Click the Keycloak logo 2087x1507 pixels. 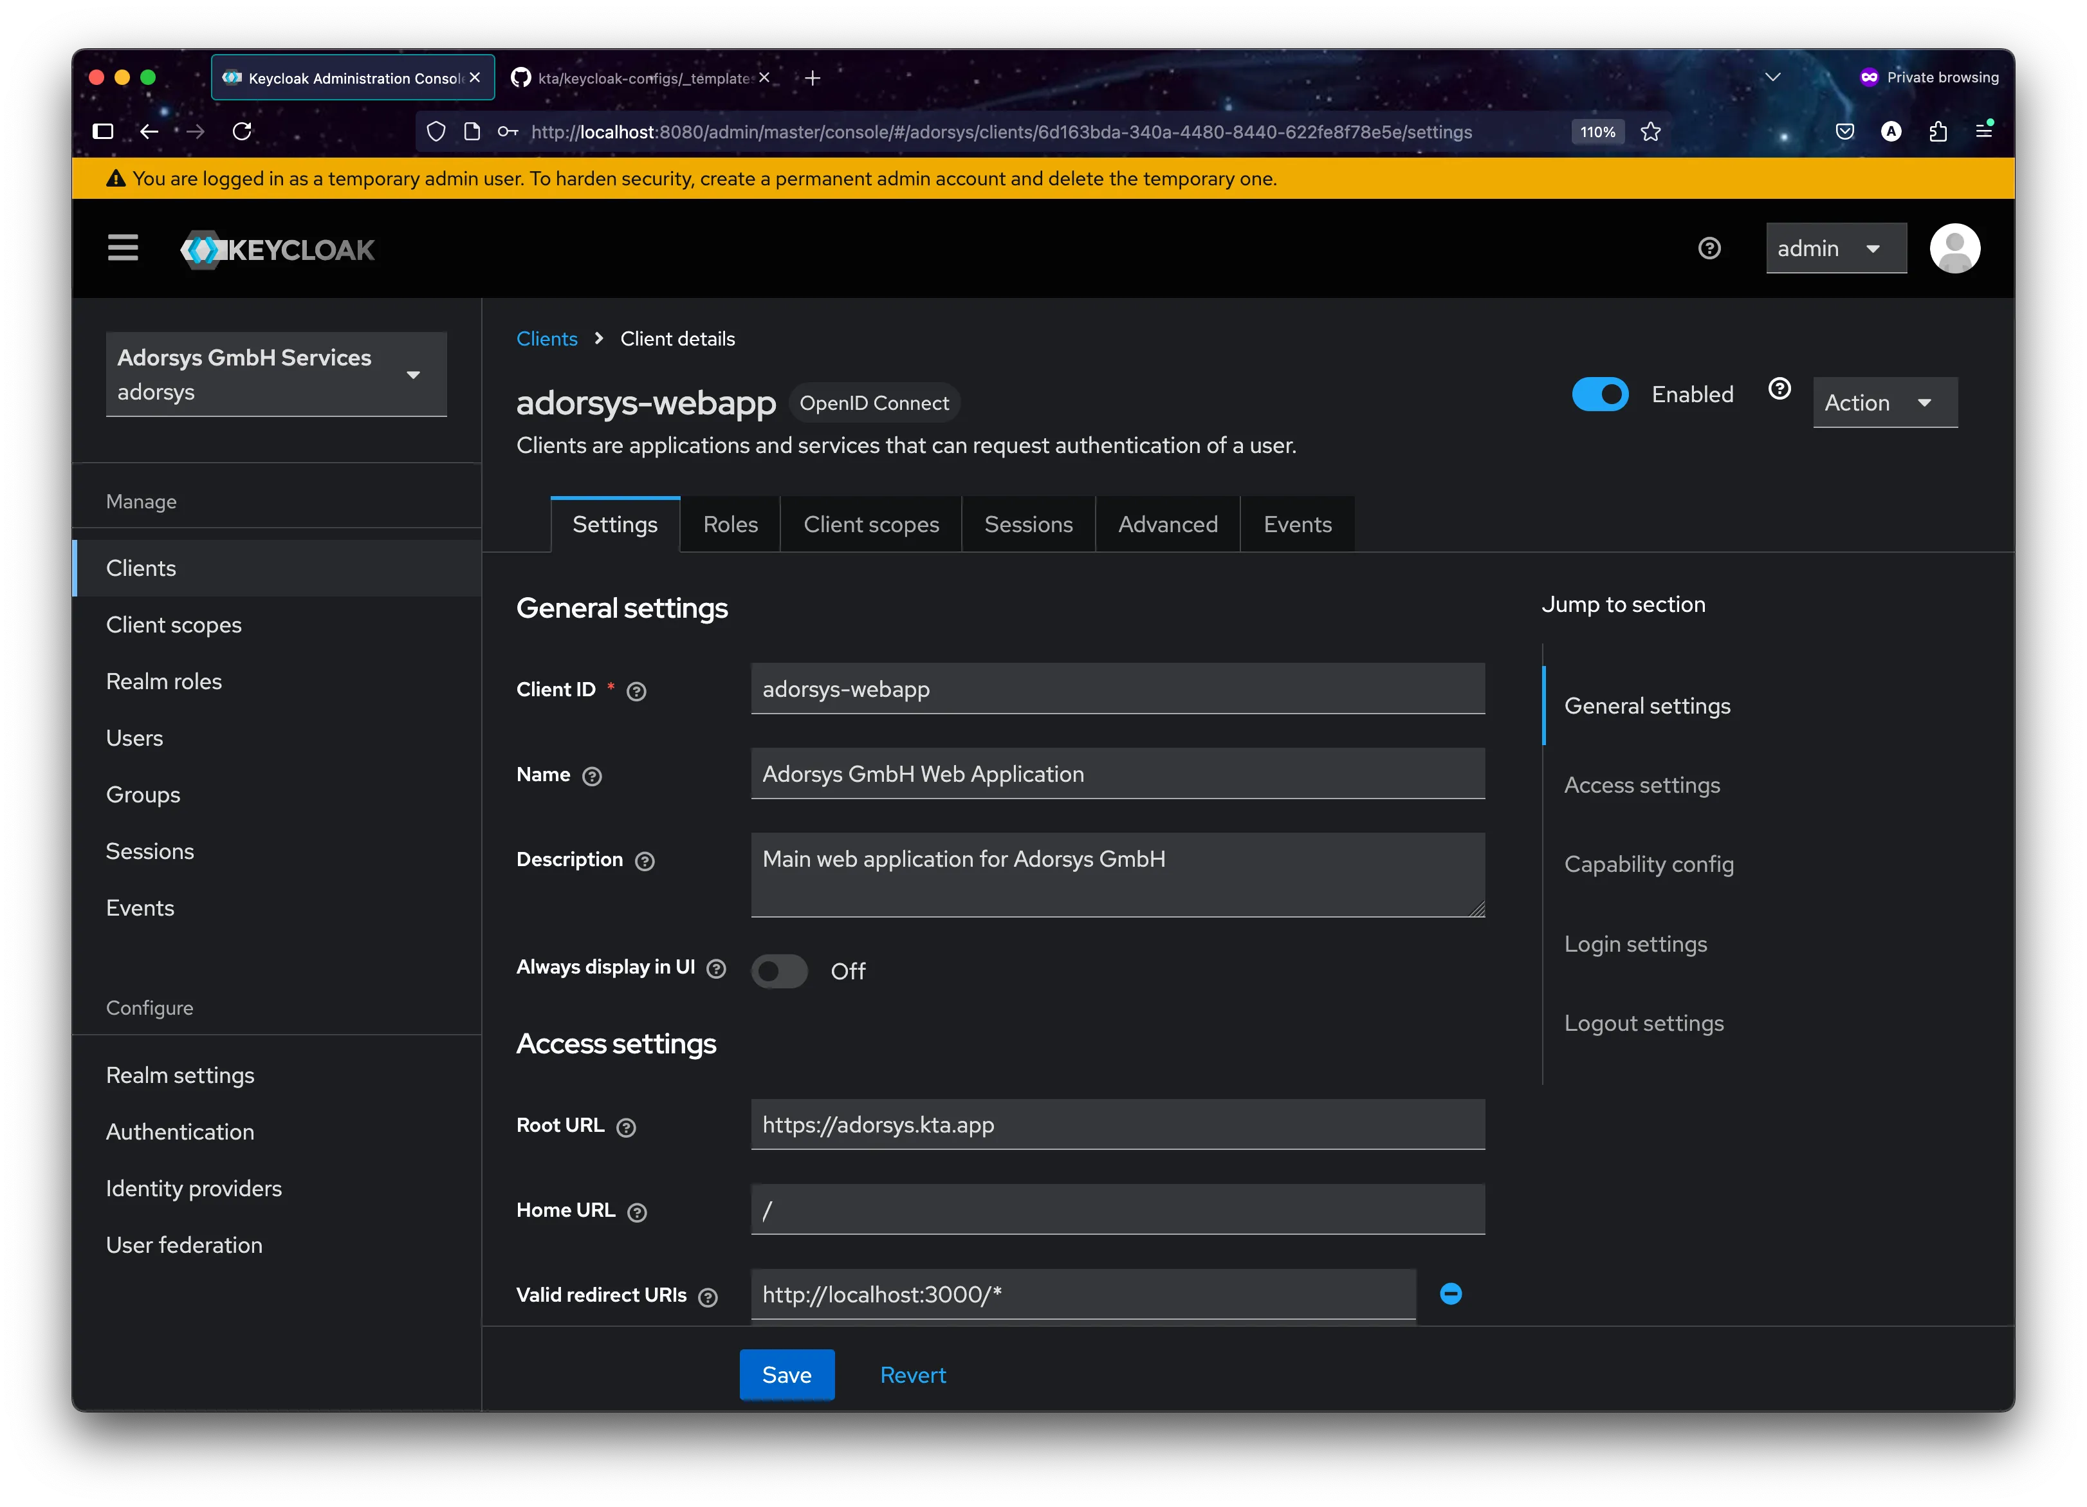(276, 248)
